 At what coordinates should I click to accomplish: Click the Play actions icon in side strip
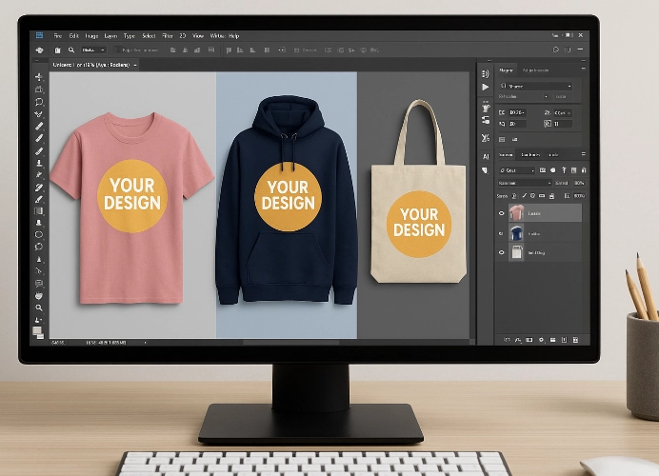486,87
